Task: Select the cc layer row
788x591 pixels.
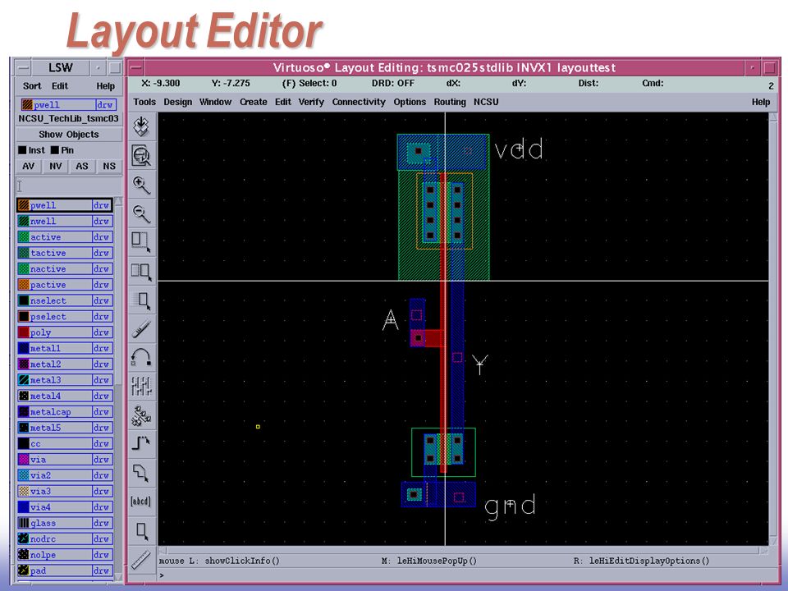Action: click(65, 444)
